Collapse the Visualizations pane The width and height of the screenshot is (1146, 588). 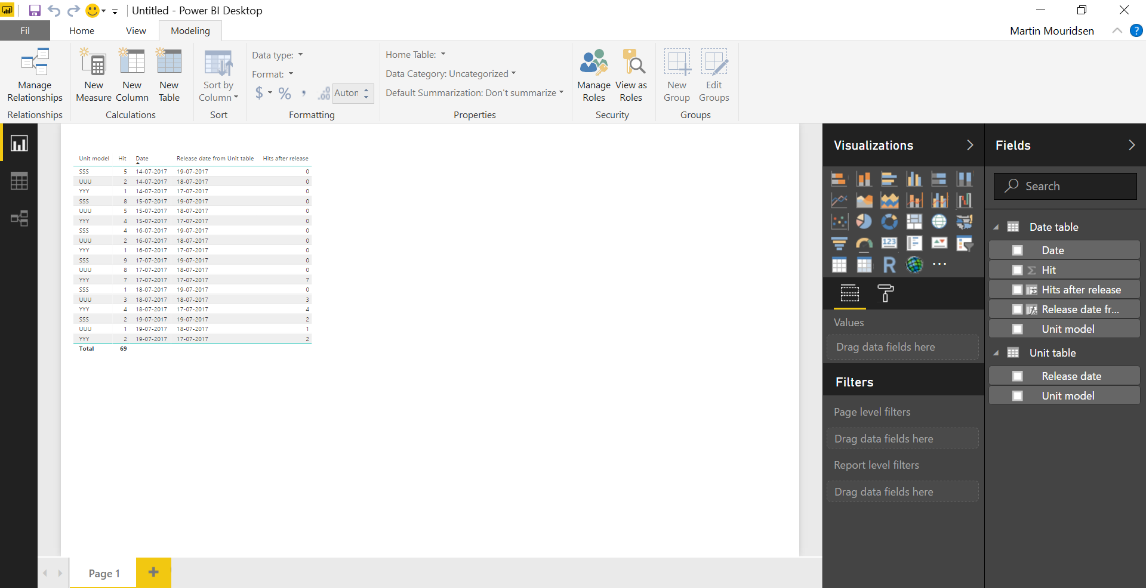970,145
